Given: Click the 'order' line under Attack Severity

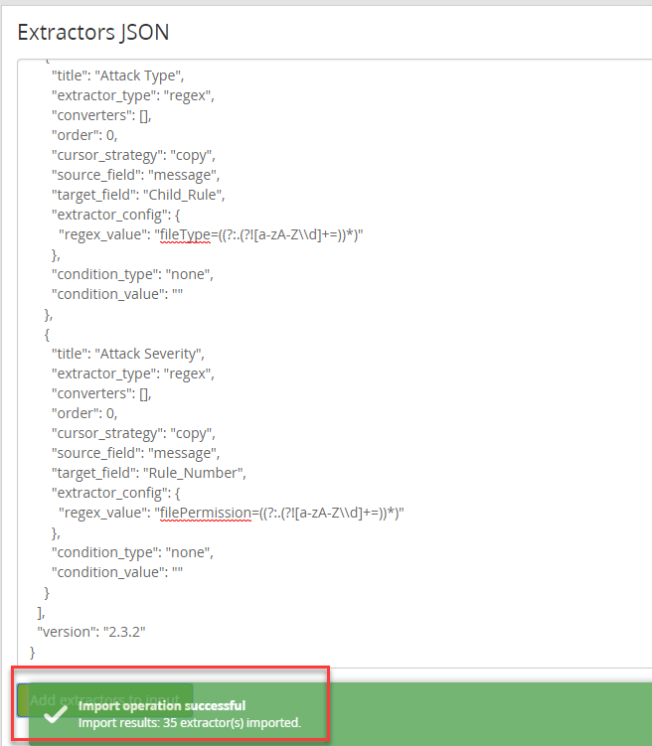Looking at the screenshot, I should click(x=84, y=413).
